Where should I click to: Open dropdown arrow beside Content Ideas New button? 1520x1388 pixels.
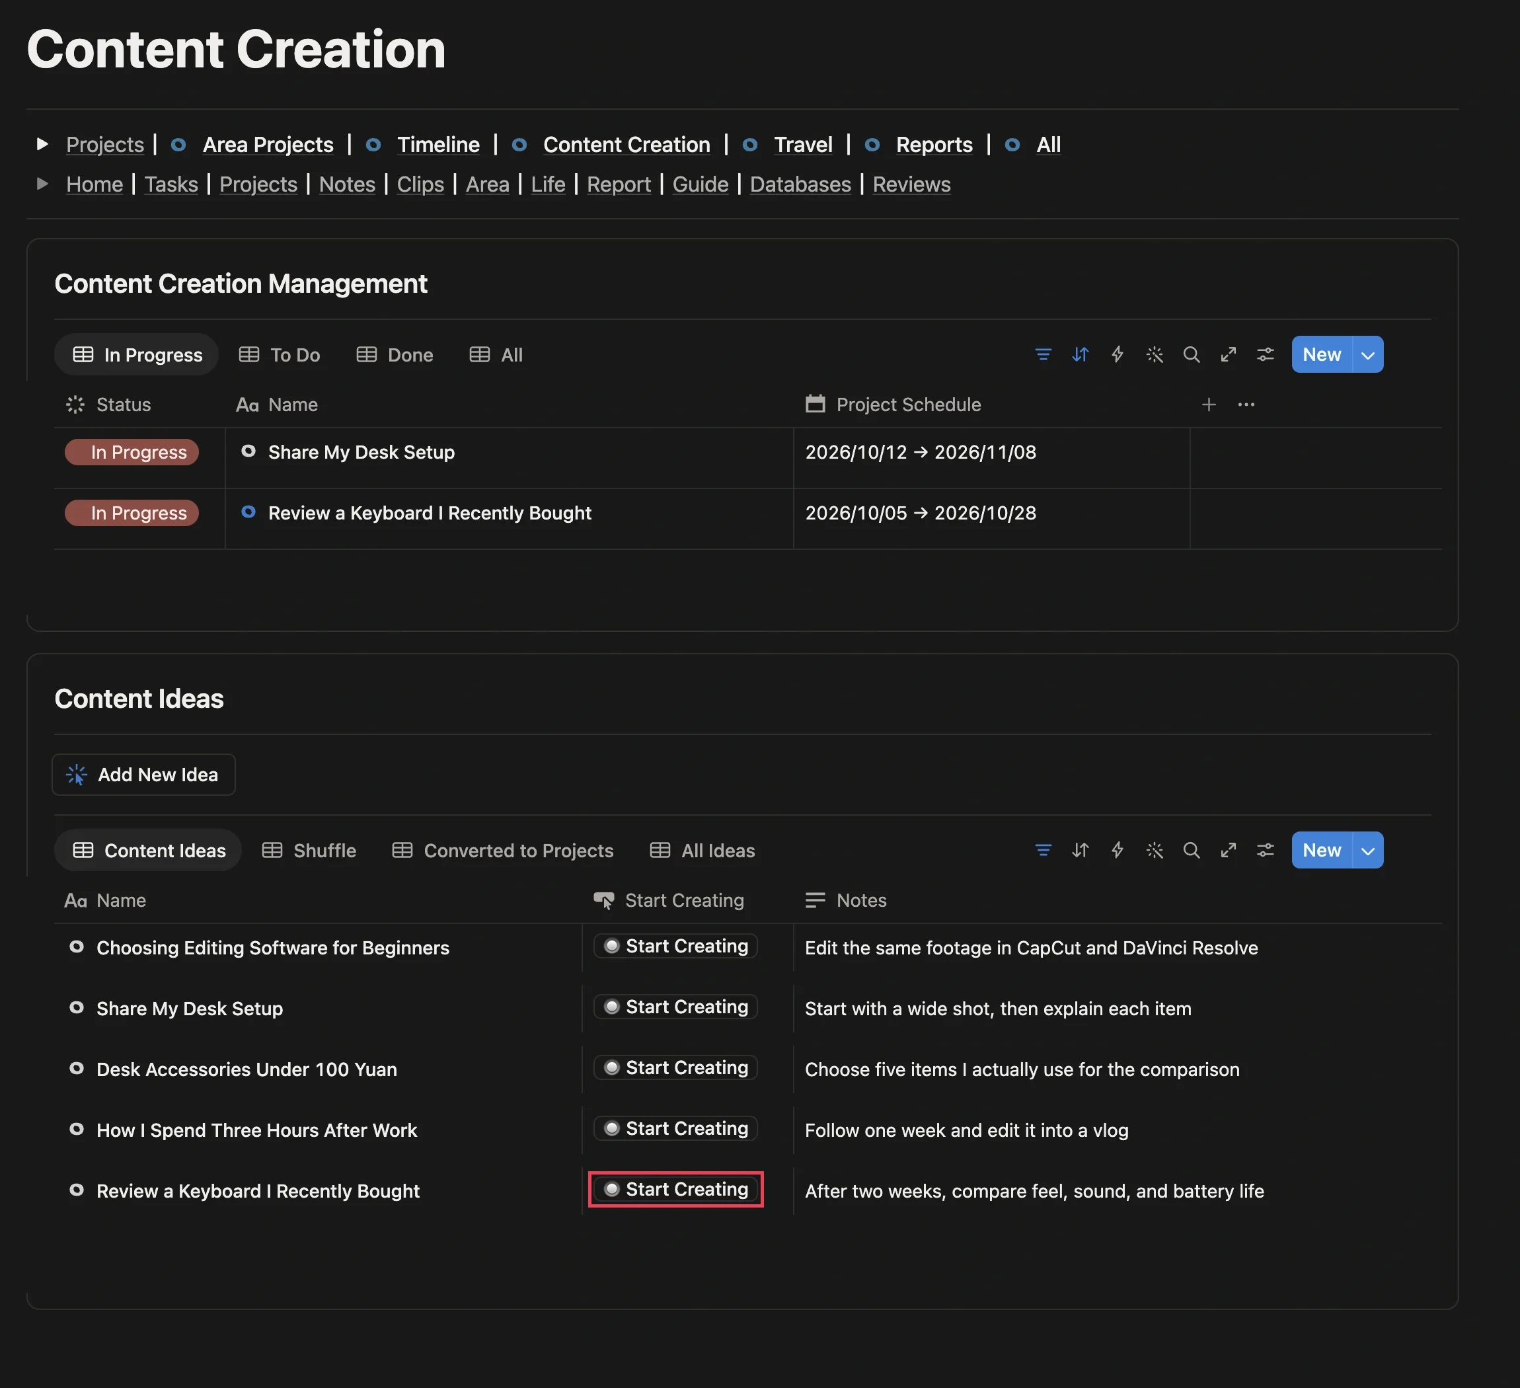pos(1368,851)
